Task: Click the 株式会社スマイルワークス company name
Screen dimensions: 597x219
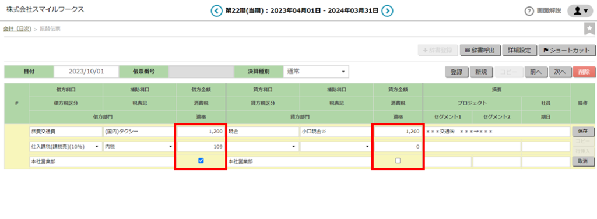Action: pyautogui.click(x=45, y=9)
